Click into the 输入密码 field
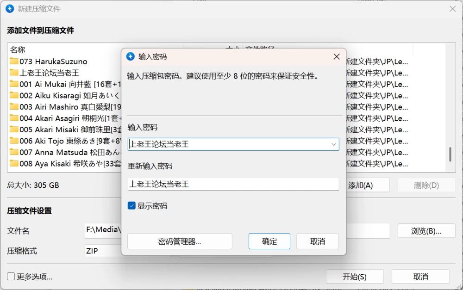Viewport: 463px width, 290px height. point(233,144)
